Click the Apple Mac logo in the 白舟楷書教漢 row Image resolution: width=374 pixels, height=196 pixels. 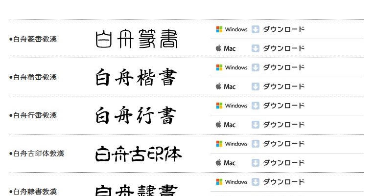[218, 86]
